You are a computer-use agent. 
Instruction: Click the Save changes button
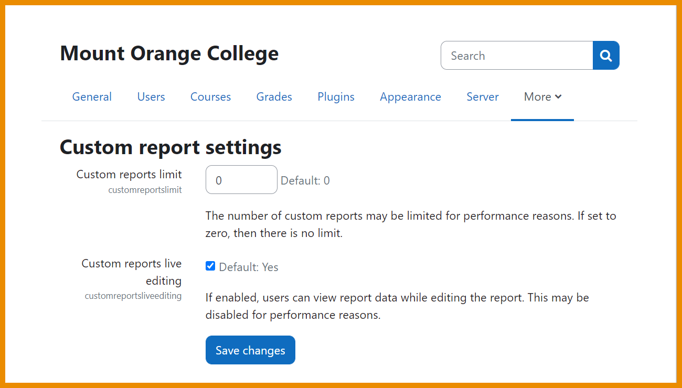250,350
